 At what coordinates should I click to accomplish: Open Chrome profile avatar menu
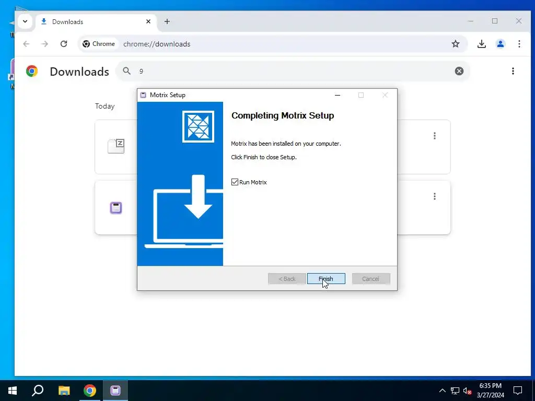501,44
